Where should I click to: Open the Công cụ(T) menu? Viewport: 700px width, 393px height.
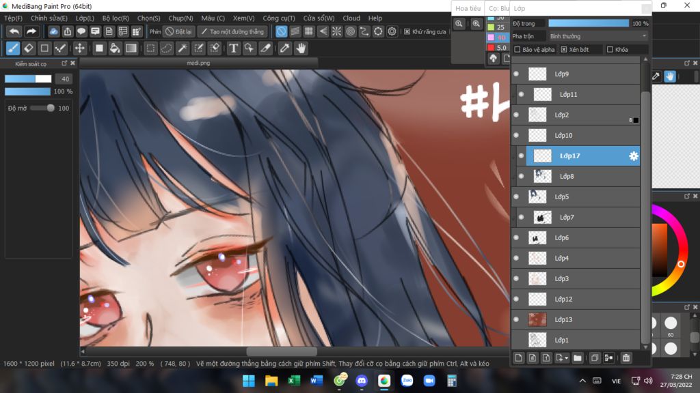pyautogui.click(x=279, y=18)
